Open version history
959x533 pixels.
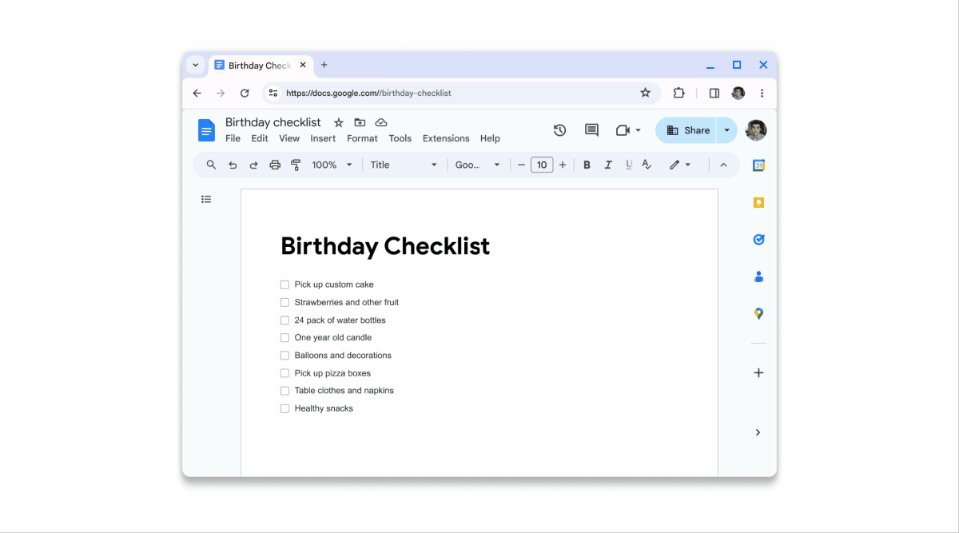pyautogui.click(x=559, y=129)
